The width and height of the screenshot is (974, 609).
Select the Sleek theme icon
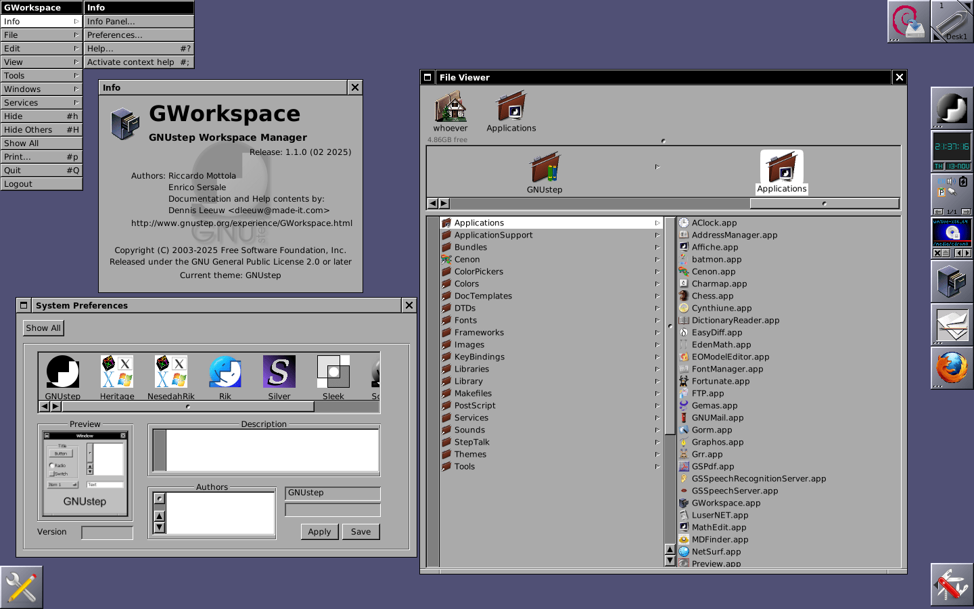(x=333, y=371)
